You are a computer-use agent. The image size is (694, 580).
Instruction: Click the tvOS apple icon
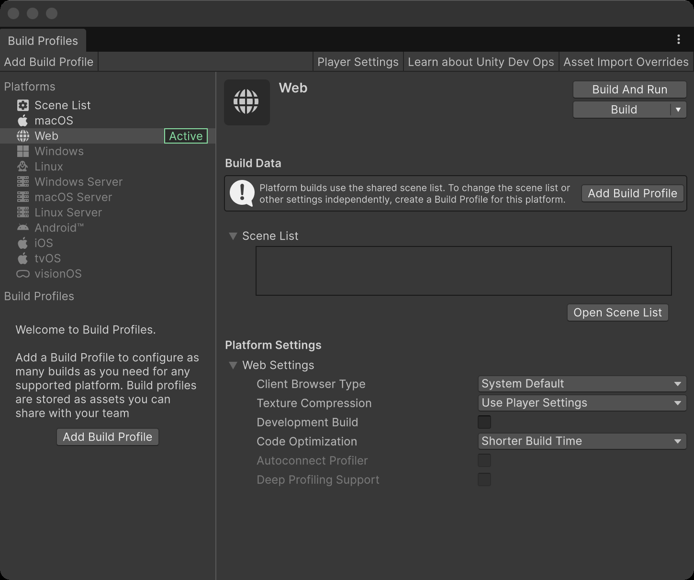(22, 258)
